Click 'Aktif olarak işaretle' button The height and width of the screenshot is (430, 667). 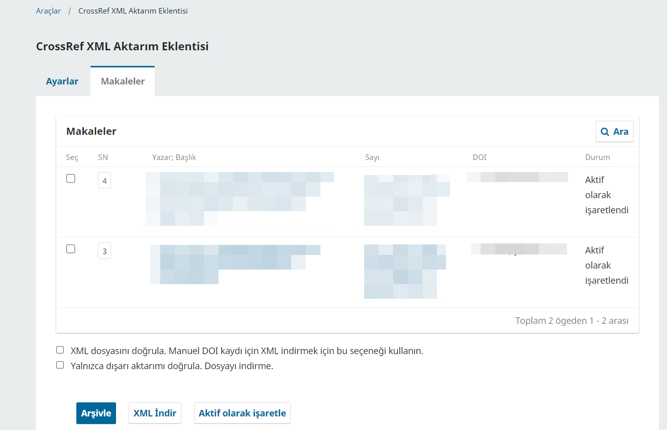pos(242,413)
